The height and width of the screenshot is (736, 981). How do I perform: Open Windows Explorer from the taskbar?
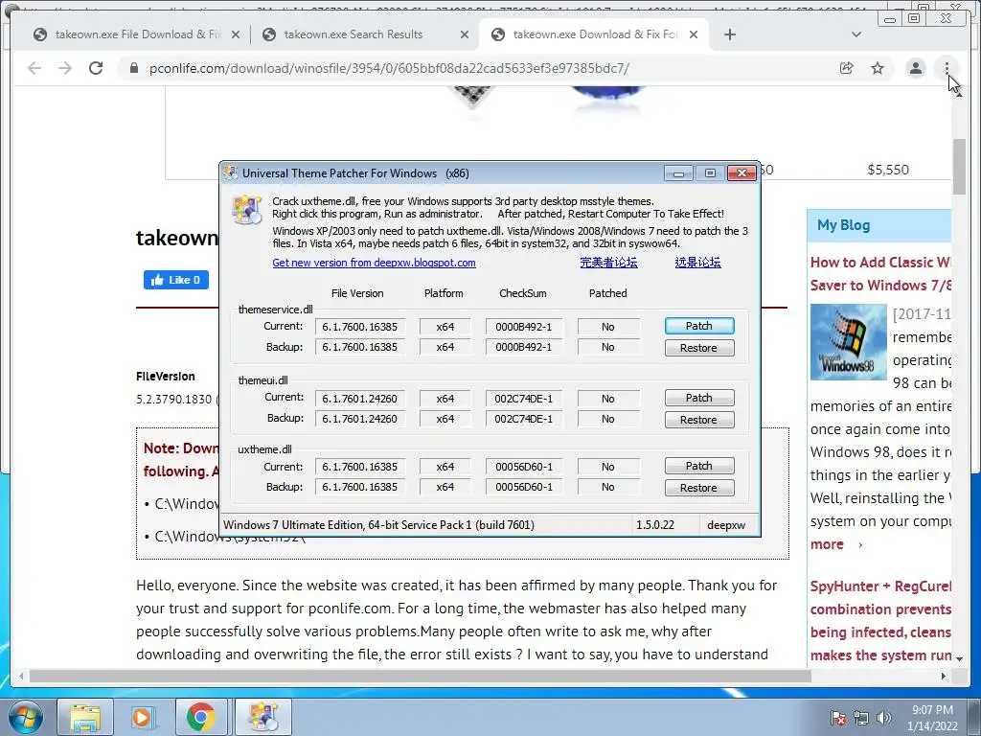point(85,717)
